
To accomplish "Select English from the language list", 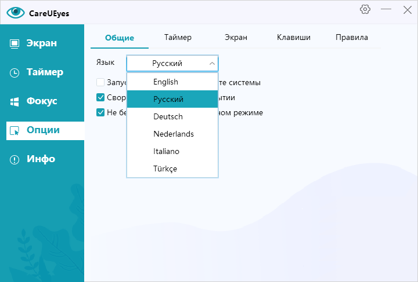I will (x=172, y=82).
